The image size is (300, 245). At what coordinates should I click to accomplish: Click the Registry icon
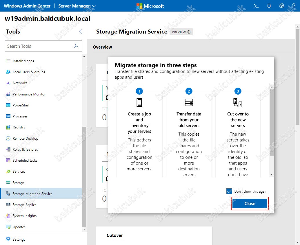[8, 127]
